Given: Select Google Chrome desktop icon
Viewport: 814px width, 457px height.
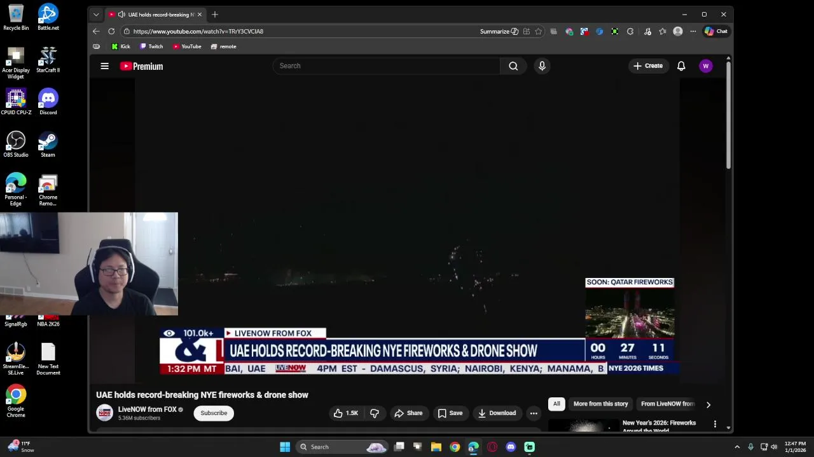Looking at the screenshot, I should click(x=16, y=401).
